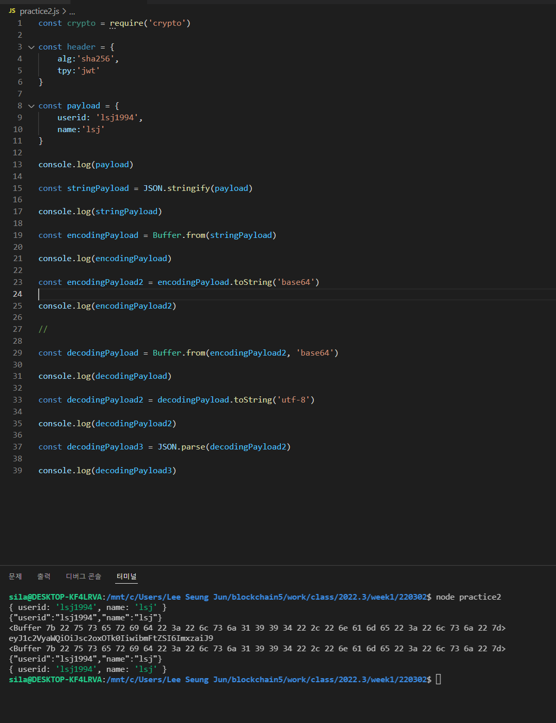Click 'sha256' string in header
This screenshot has height=723, width=556.
click(x=96, y=59)
